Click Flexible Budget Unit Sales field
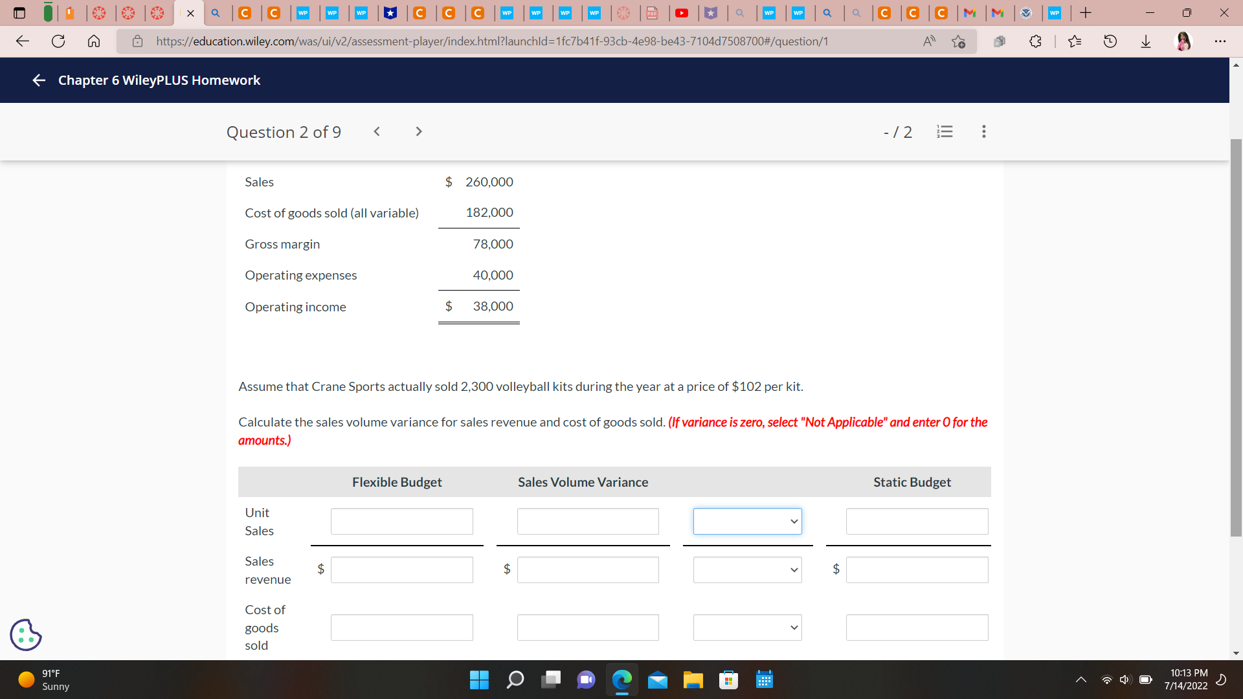 (401, 522)
